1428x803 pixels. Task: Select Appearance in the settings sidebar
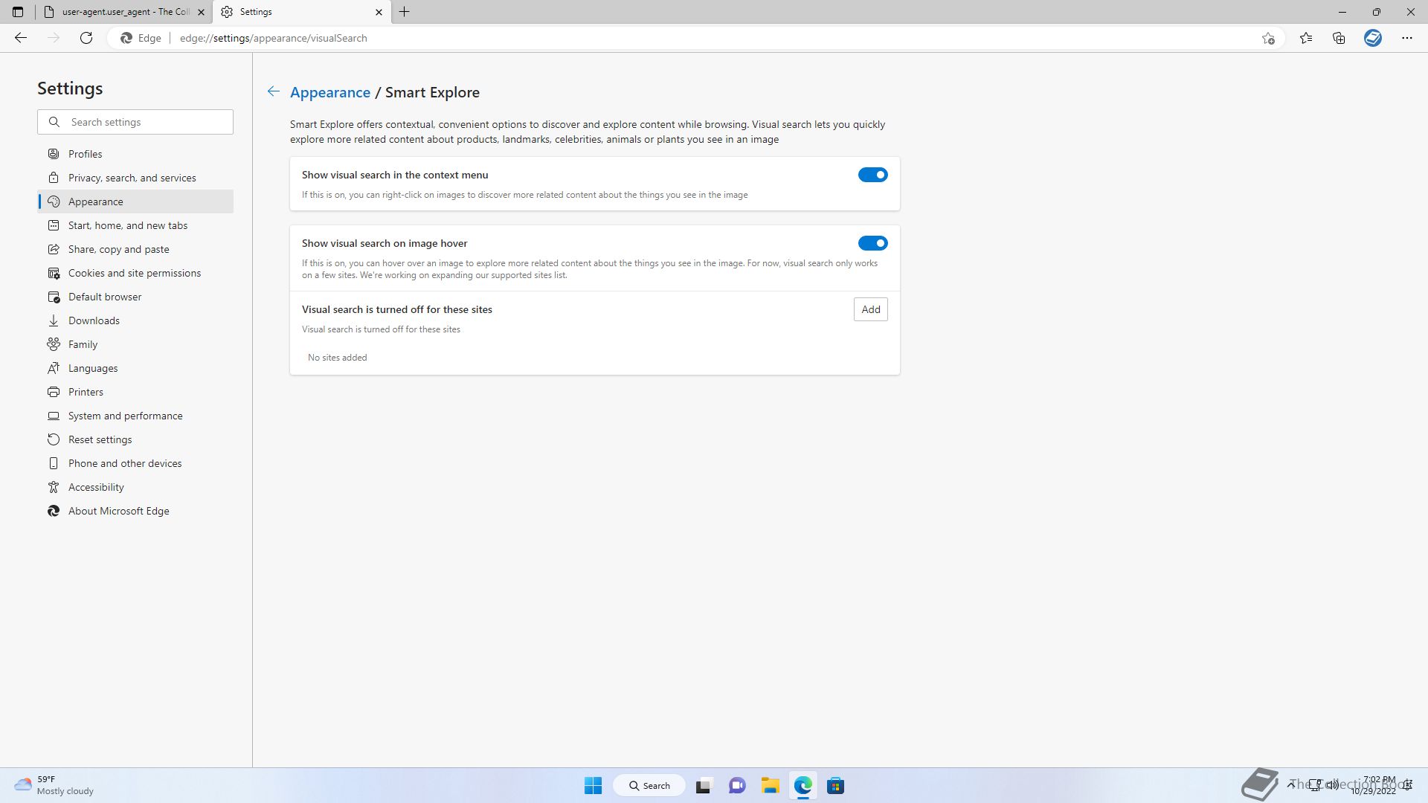point(135,201)
